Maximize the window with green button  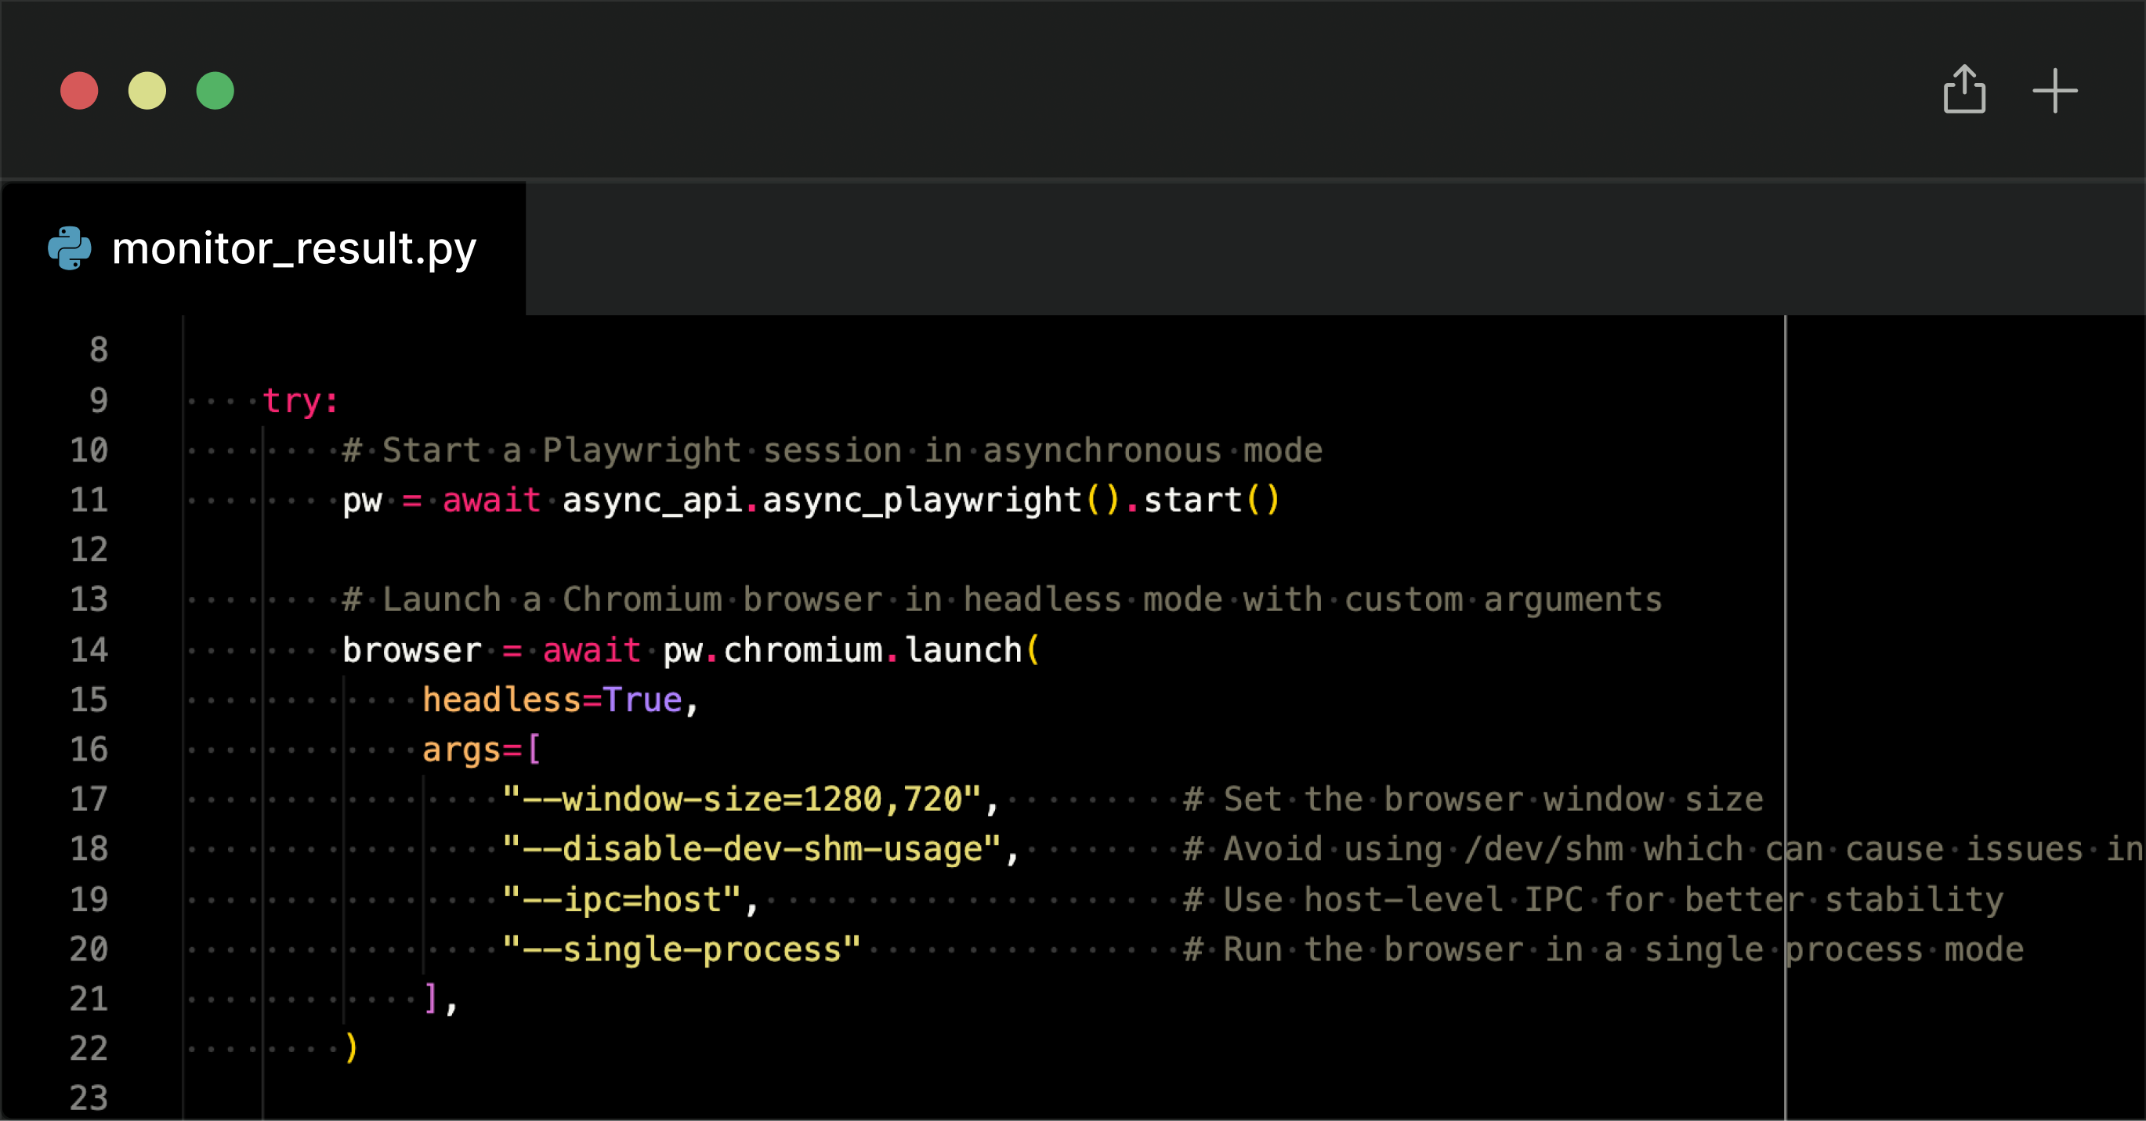coord(215,90)
